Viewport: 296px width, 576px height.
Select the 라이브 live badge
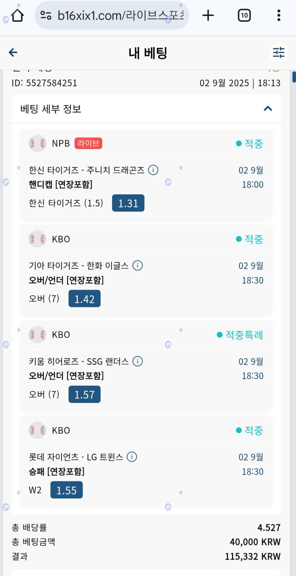click(88, 143)
